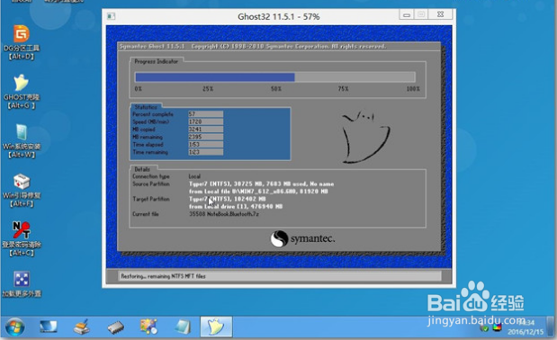Select the MB remaining value 2395
This screenshot has width=557, height=340.
point(206,137)
